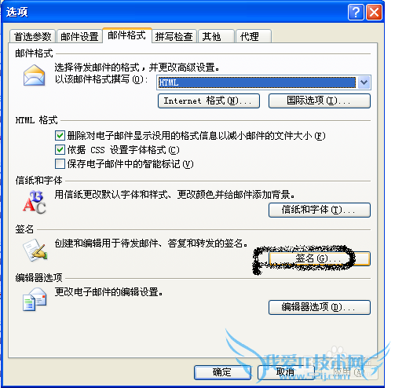Open the 签名(G) button

click(x=320, y=258)
